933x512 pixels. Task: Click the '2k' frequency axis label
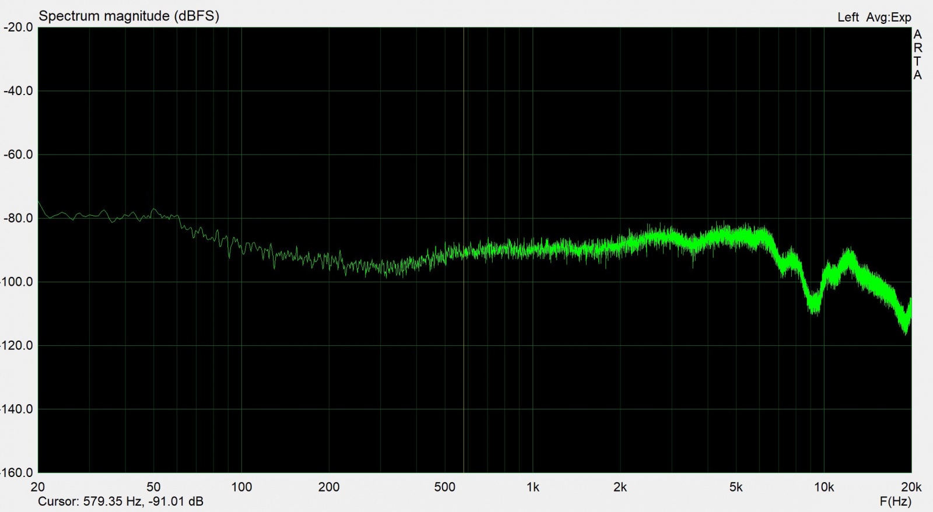[620, 487]
